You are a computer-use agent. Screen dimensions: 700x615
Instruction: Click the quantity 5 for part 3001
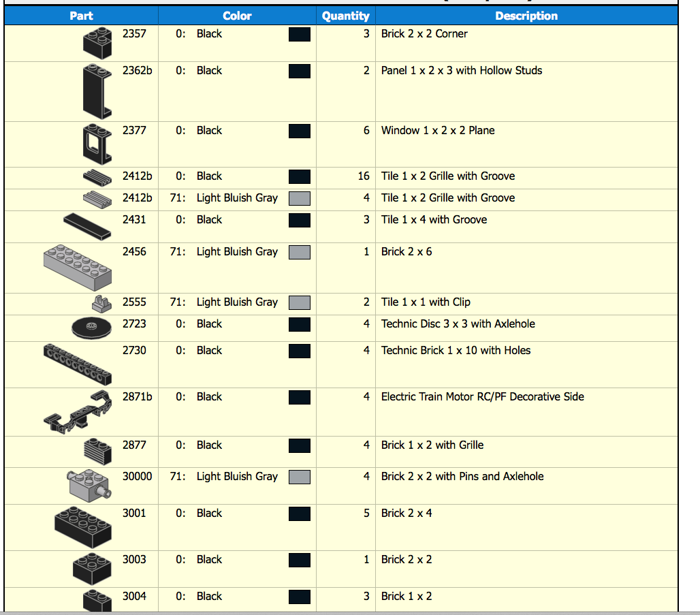[x=366, y=513]
